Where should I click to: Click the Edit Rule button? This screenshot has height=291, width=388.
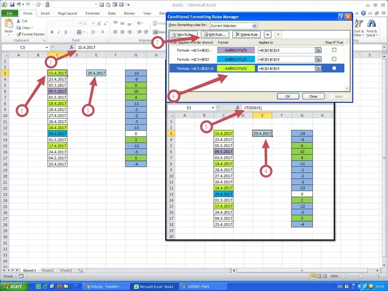215,34
